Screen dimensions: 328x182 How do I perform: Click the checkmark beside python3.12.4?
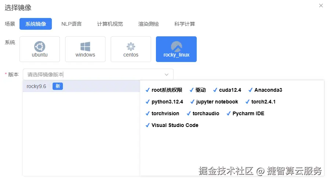tap(147, 102)
